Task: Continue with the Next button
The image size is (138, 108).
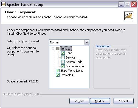Action: 100,101
